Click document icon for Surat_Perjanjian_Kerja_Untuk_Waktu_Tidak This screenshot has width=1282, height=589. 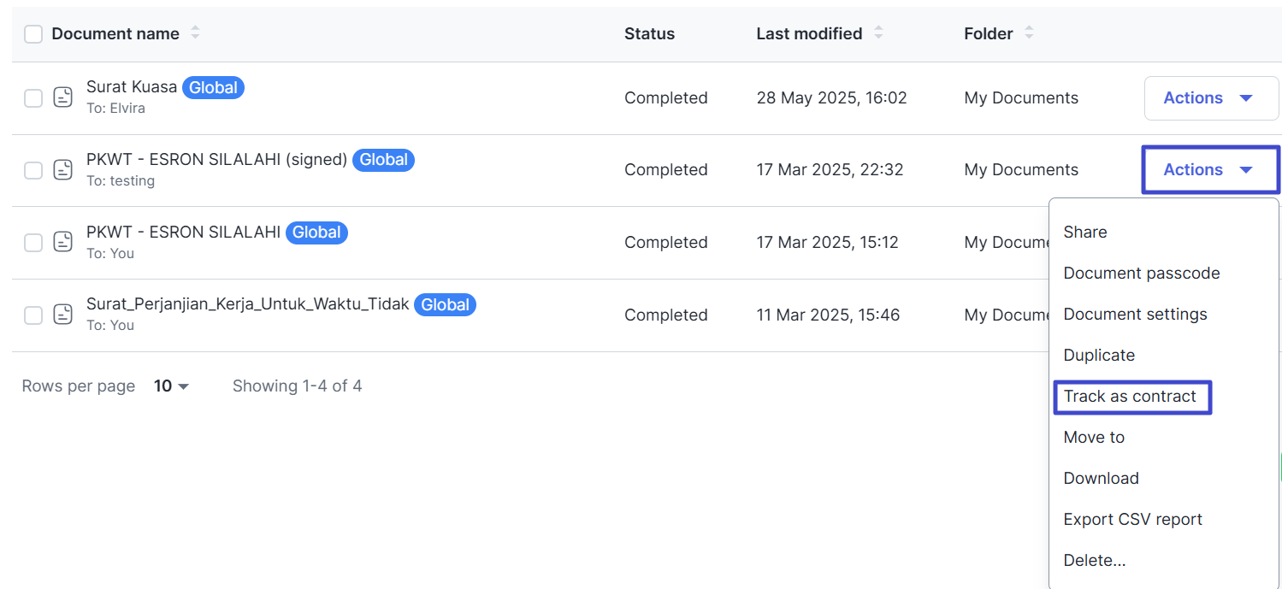pos(62,315)
